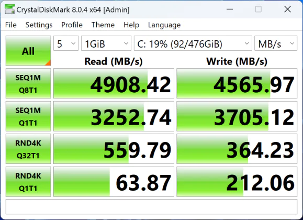The width and height of the screenshot is (303, 220).
Task: Click the empty comment field at bottom
Action: point(152,207)
